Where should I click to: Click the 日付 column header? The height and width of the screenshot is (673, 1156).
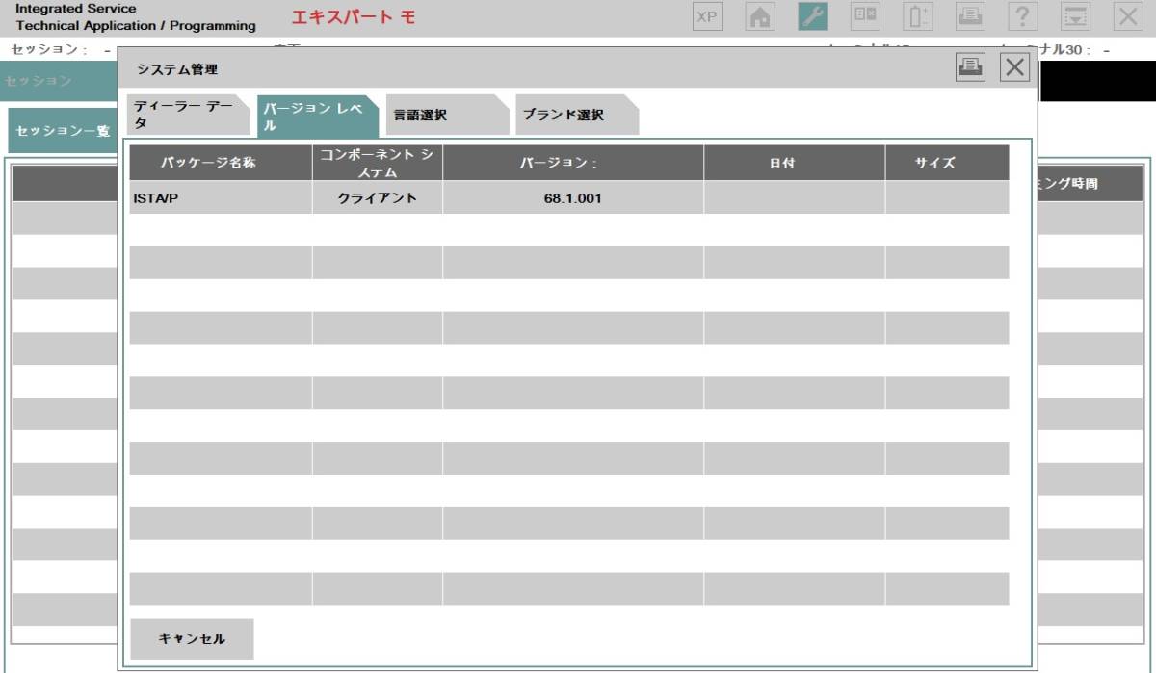pyautogui.click(x=795, y=163)
